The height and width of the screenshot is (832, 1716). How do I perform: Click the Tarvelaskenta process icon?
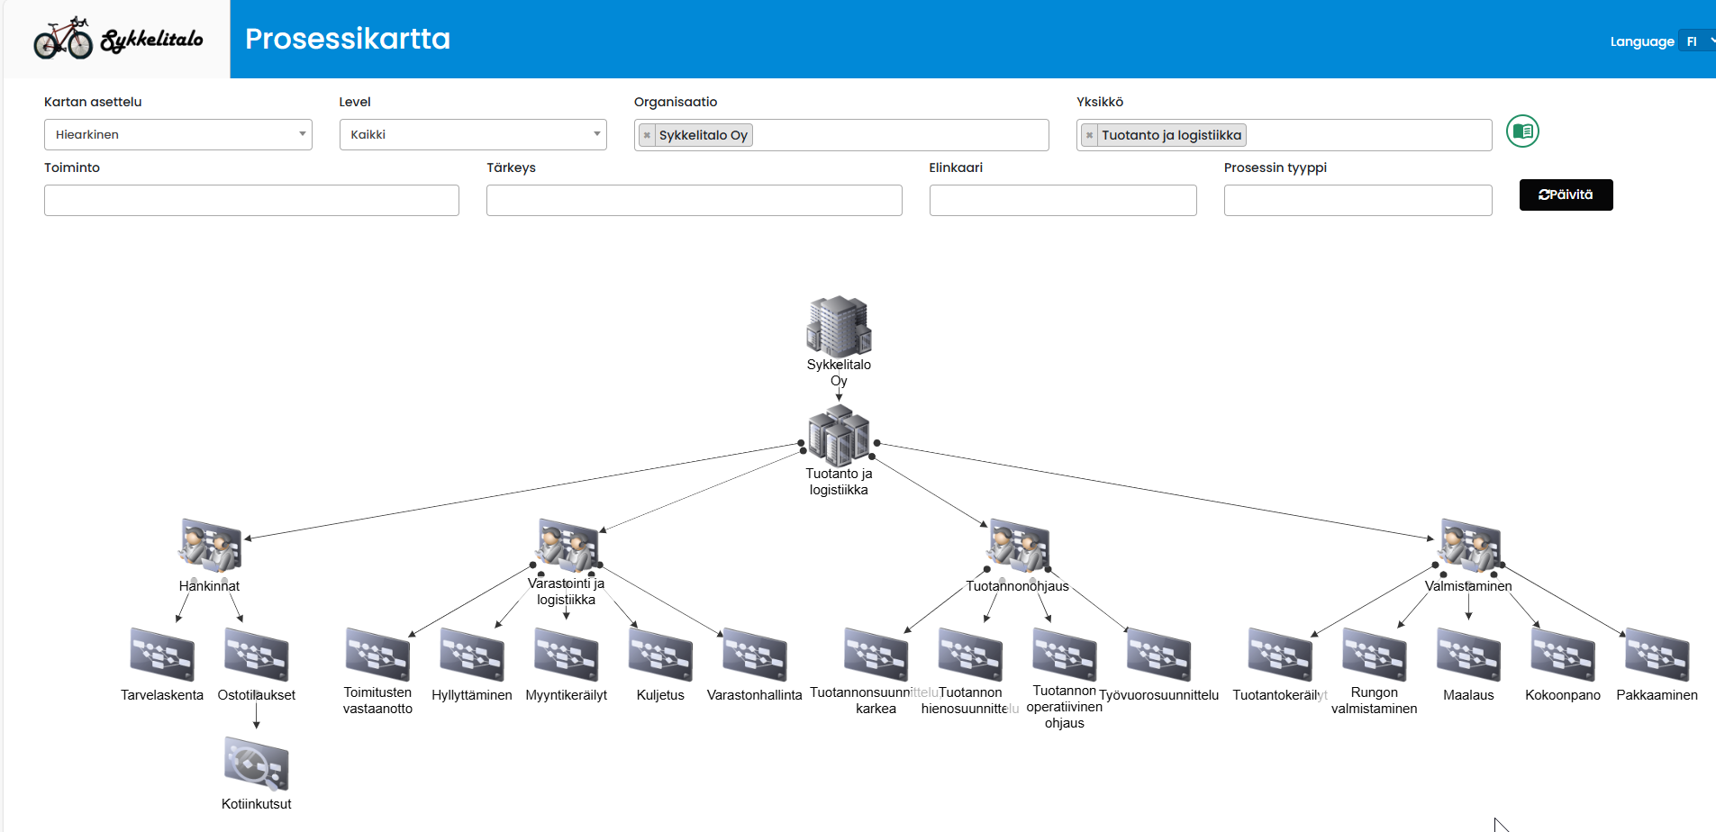pos(162,655)
